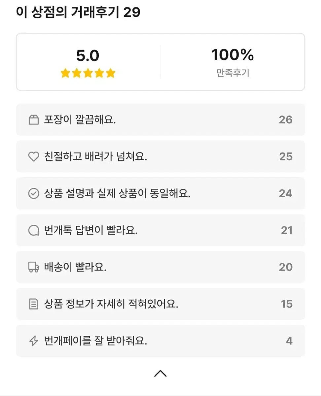Click the count 26 next to 포장이 깔끔해요
Viewport: 321px width, 396px height.
(286, 120)
